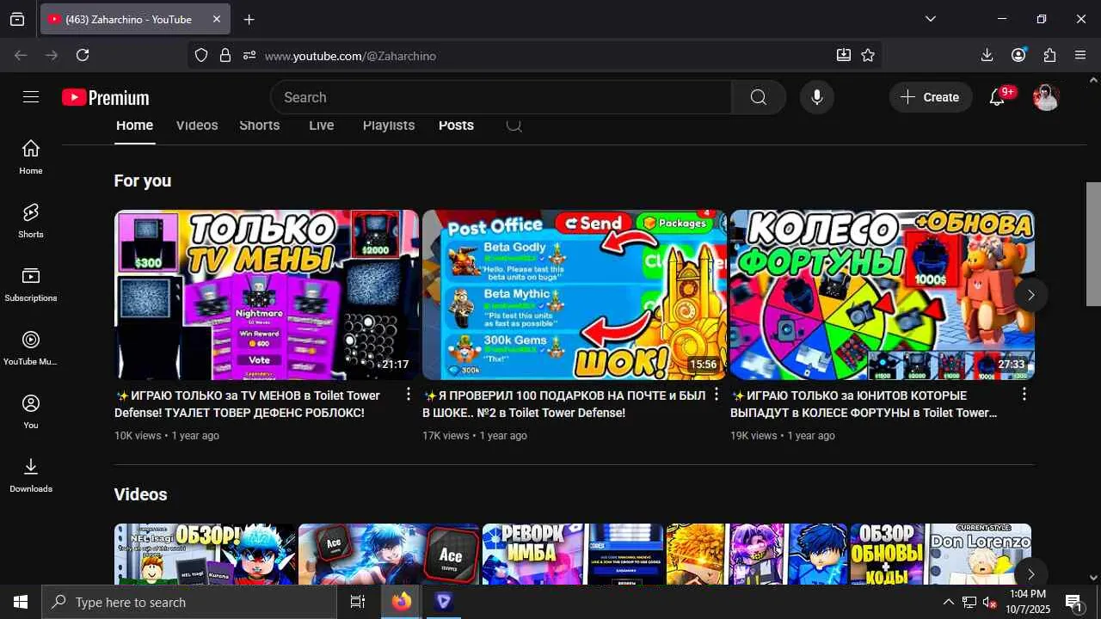Open the Ace video thumbnail
Viewport: 1101px width, 619px height.
pyautogui.click(x=389, y=555)
